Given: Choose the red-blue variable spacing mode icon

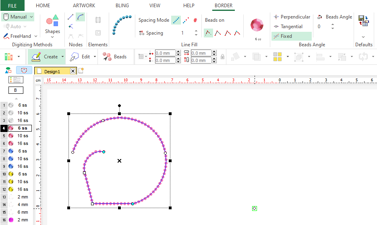Looking at the screenshot, I should pos(186,20).
